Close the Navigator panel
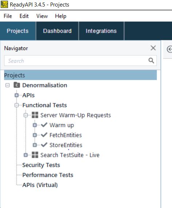The height and width of the screenshot is (208, 172). 153,48
